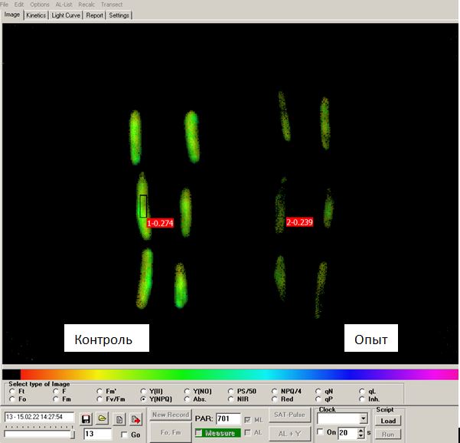Click the export icon with red arrow
Viewport: 460px width, 443px height.
(x=136, y=419)
